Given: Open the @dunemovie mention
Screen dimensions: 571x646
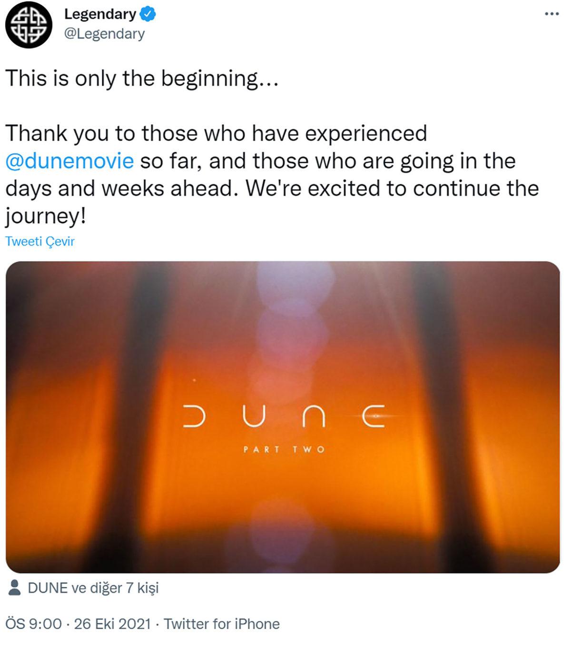Looking at the screenshot, I should click(x=69, y=161).
